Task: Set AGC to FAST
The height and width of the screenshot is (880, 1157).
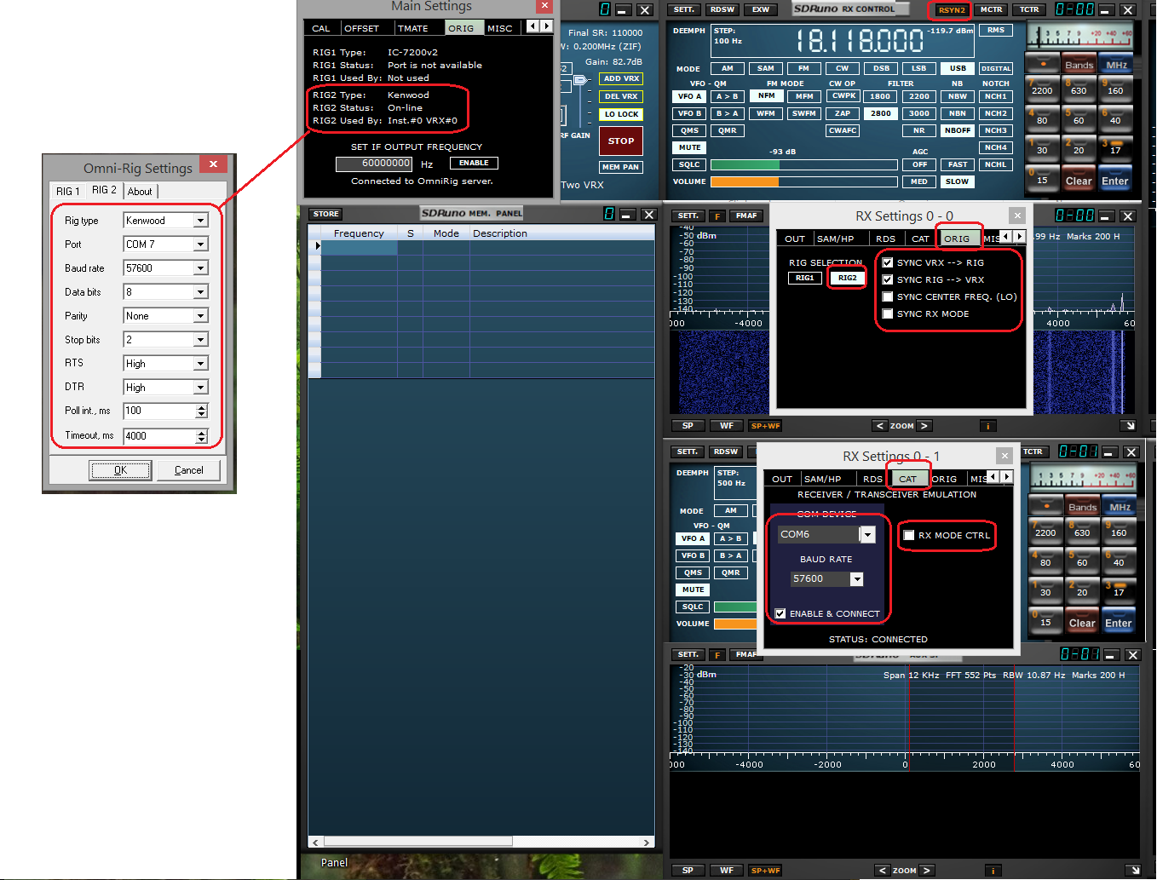Action: [958, 164]
